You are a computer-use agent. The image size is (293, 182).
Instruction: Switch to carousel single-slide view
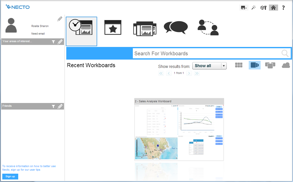coord(255,65)
